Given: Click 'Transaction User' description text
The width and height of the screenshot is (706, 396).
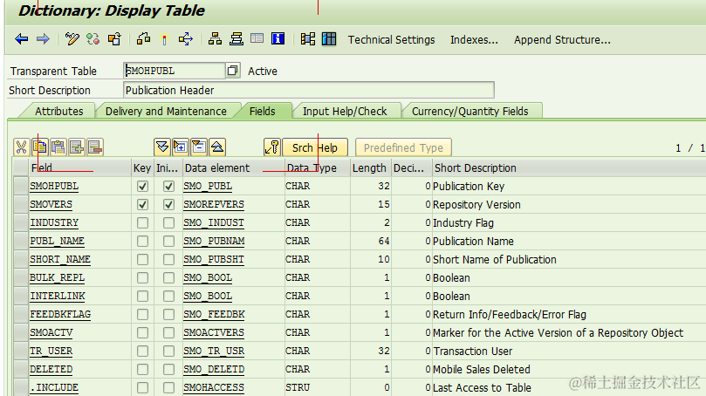Looking at the screenshot, I should coord(472,351).
